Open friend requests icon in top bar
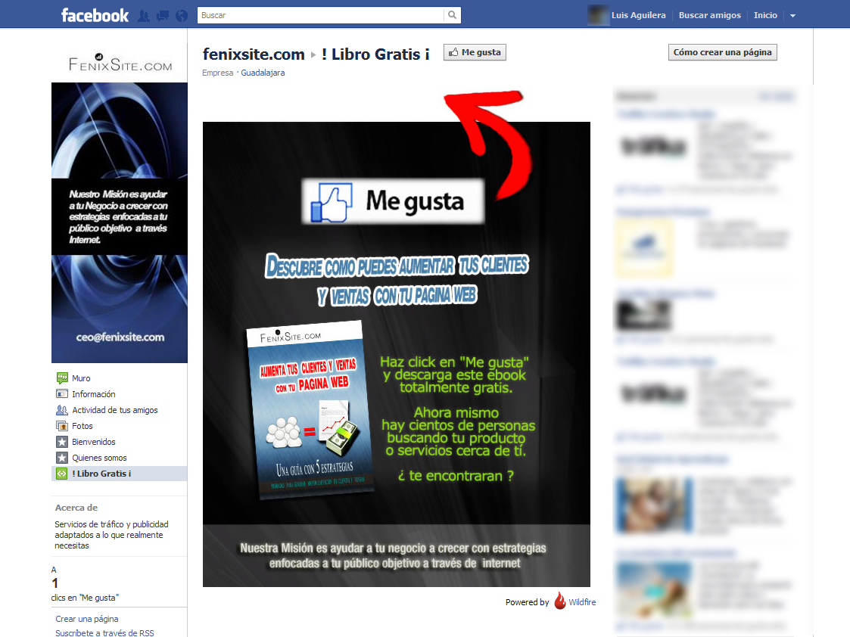 pyautogui.click(x=144, y=16)
